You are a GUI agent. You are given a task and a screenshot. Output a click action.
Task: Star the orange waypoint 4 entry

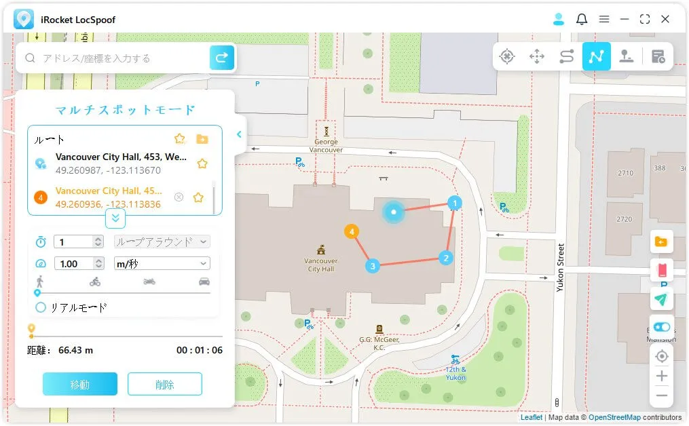(x=199, y=197)
